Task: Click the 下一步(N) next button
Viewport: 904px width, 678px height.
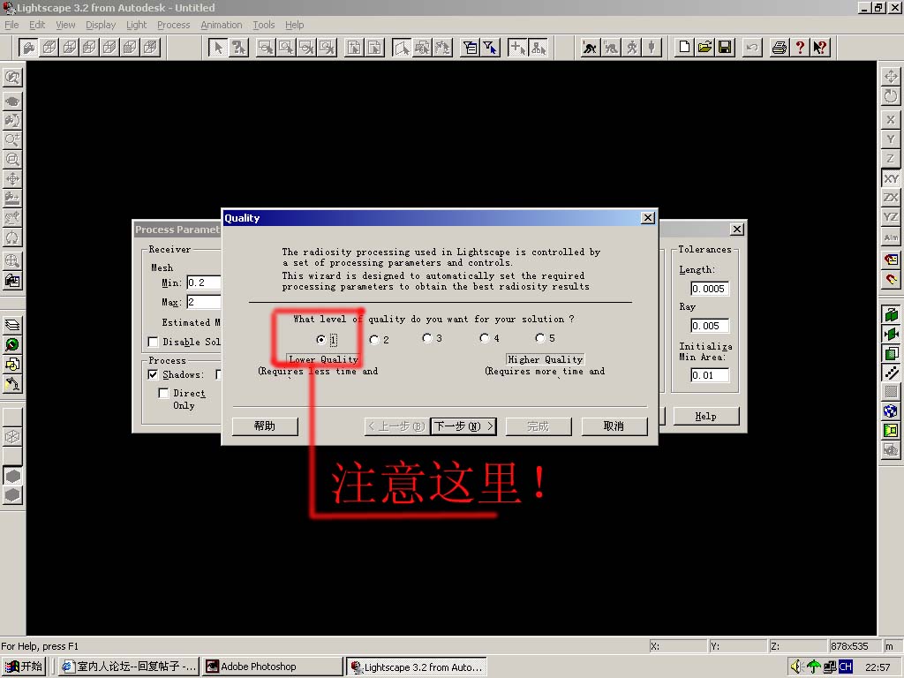Action: coord(463,426)
